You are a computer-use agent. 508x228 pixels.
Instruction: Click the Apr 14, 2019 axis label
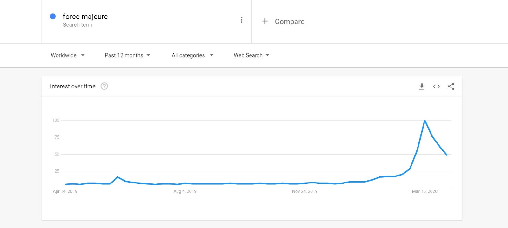pyautogui.click(x=65, y=191)
